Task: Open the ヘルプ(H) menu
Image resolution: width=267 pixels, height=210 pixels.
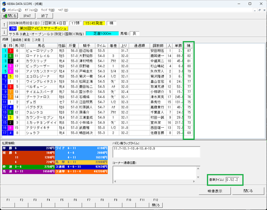Action: click(63, 10)
